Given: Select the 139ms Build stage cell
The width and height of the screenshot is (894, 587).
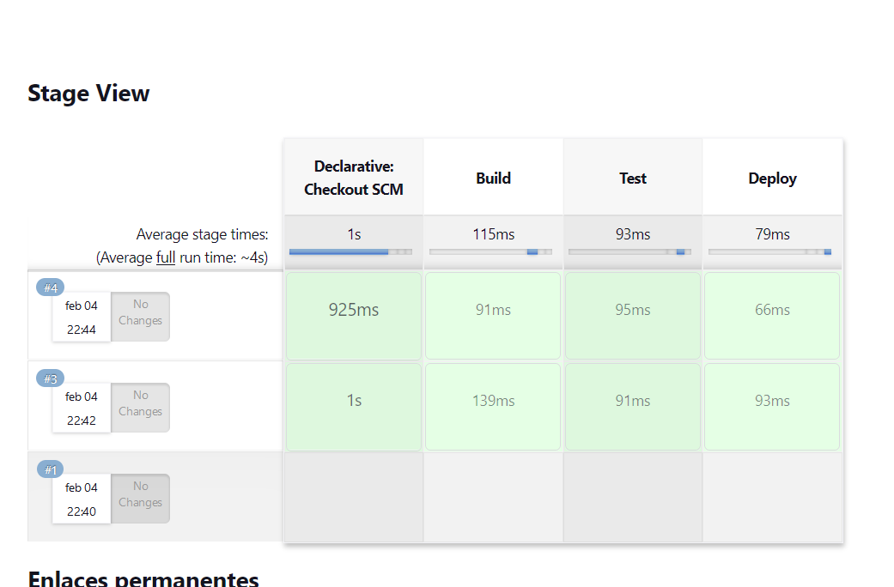Looking at the screenshot, I should [x=493, y=406].
